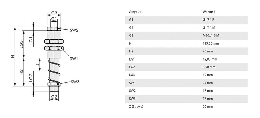
Task: Click the 70 mm value cell
Action: [207, 51]
